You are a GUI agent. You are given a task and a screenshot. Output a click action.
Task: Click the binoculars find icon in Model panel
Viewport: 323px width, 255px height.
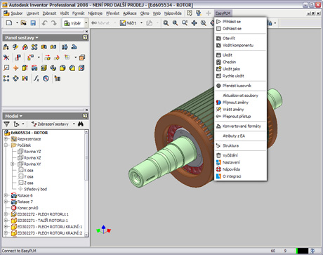point(81,124)
